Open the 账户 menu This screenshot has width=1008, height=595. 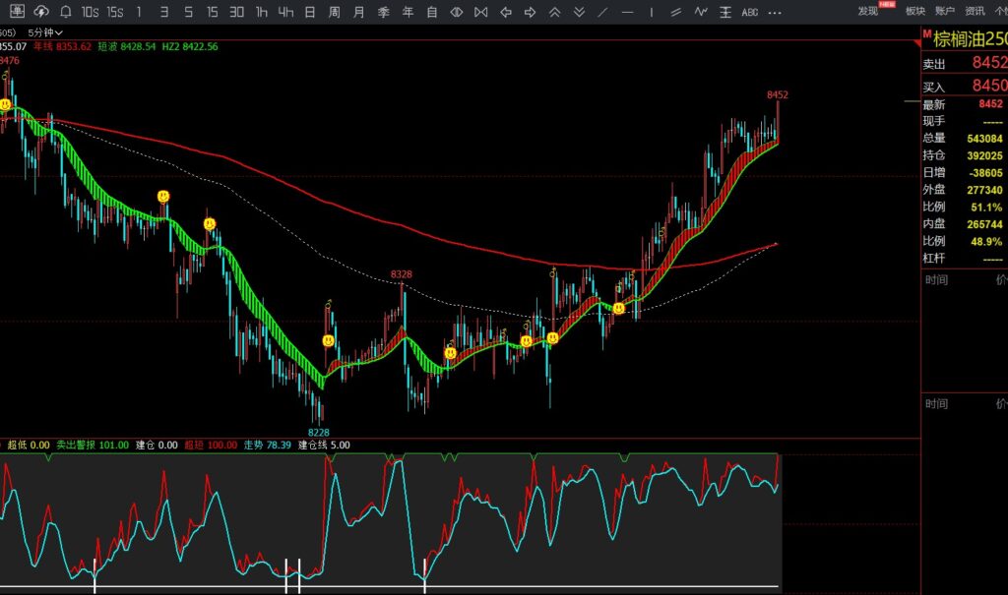(x=945, y=11)
